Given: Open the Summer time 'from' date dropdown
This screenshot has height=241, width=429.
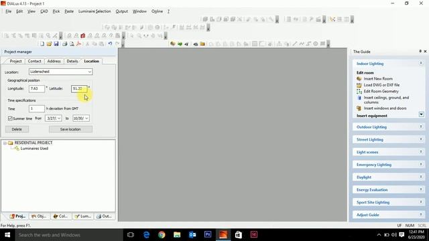Looking at the screenshot, I should (x=59, y=118).
